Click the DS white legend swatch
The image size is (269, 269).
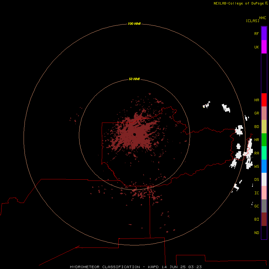[264, 179]
